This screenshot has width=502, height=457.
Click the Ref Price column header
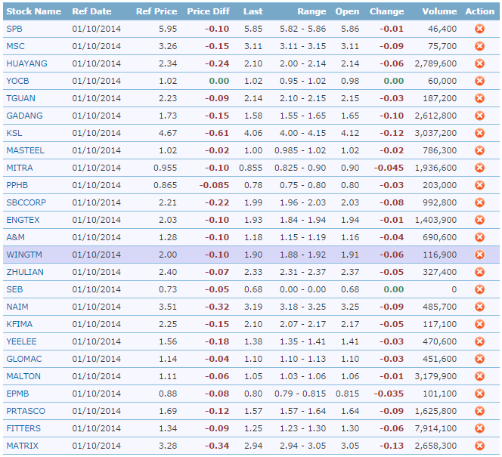[x=156, y=11]
